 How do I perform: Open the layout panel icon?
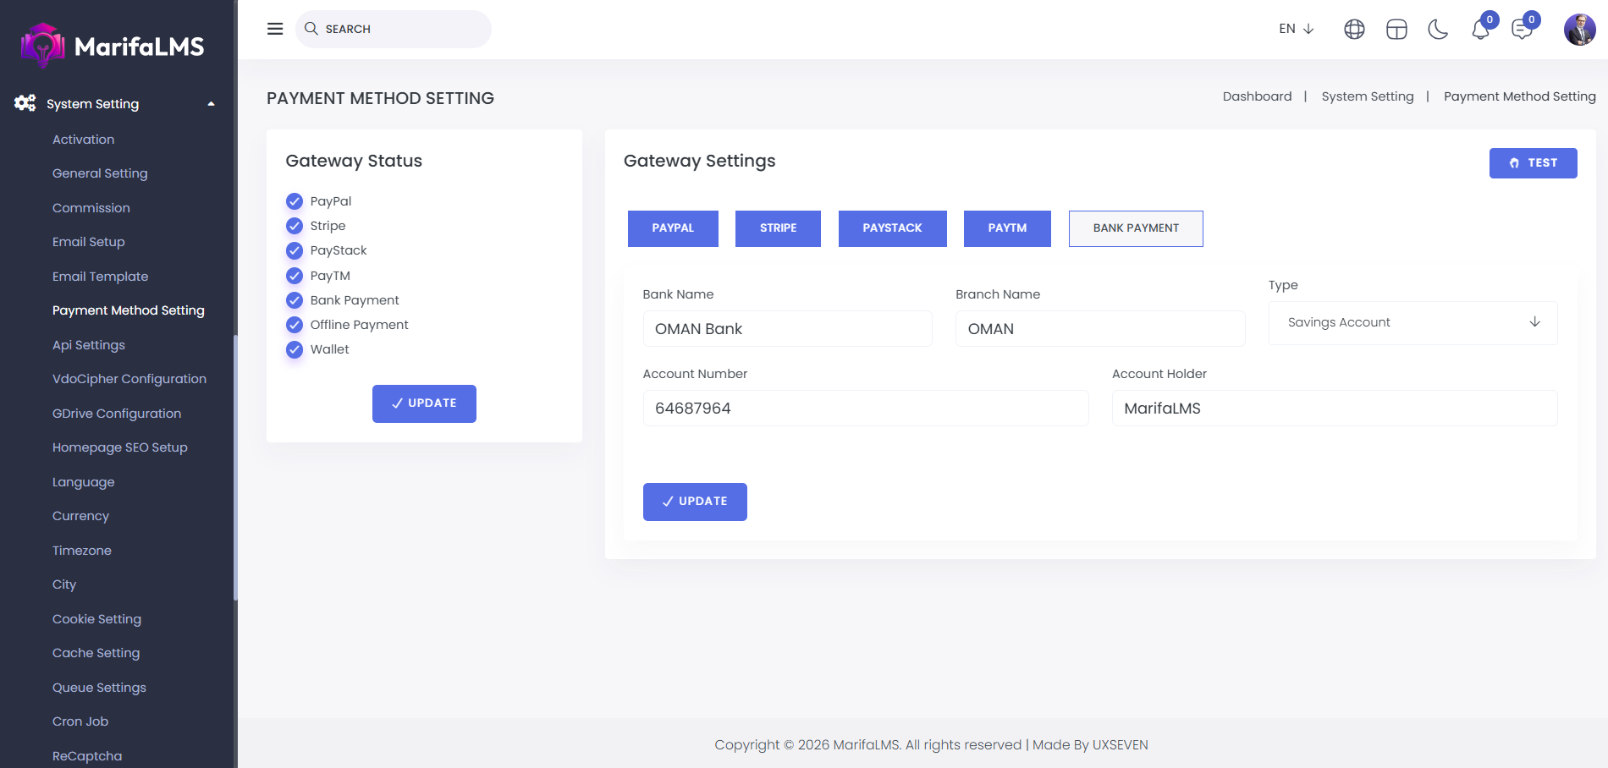click(1396, 30)
